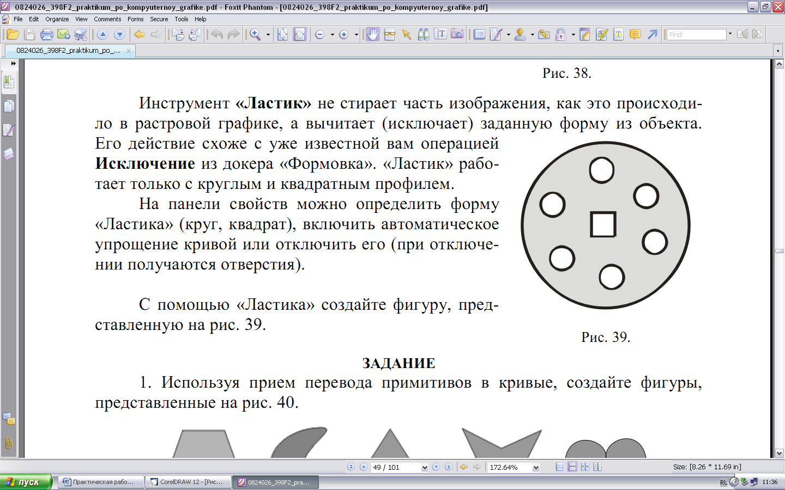Open dropdown arrow next to Zoom Out button

[332, 34]
